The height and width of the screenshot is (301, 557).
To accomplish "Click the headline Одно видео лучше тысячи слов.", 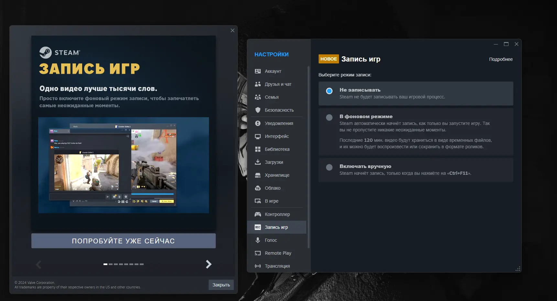I will (x=98, y=89).
